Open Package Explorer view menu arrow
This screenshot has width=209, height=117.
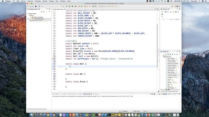(50, 12)
